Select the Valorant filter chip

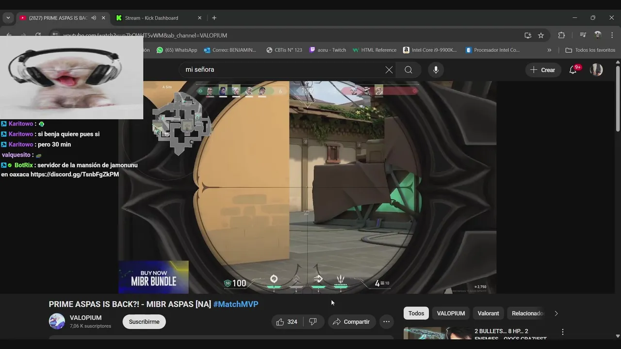488,314
